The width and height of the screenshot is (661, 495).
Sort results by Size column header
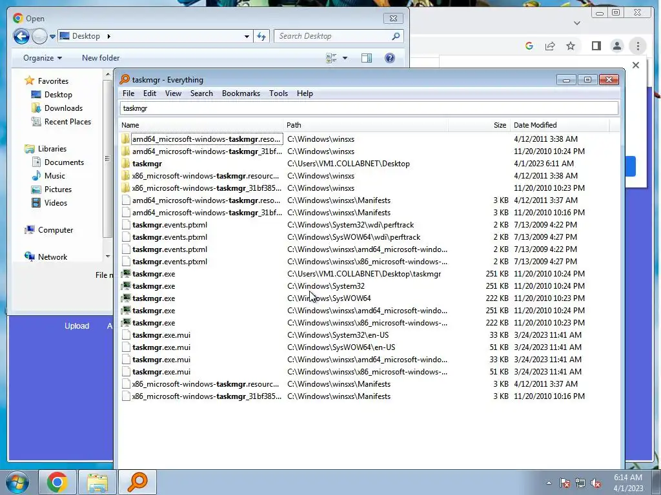[479, 125]
